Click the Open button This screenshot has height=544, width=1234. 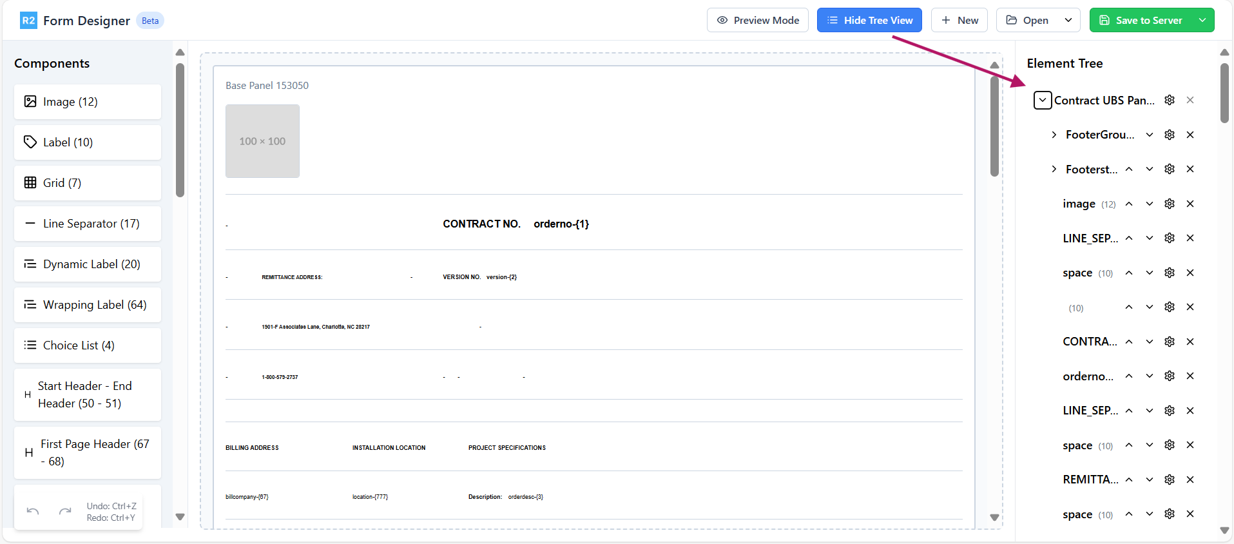[x=1028, y=20]
